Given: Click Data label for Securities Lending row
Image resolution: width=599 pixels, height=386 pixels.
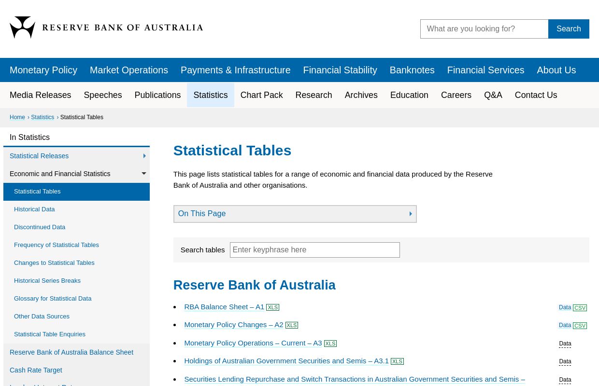Looking at the screenshot, I should (565, 380).
